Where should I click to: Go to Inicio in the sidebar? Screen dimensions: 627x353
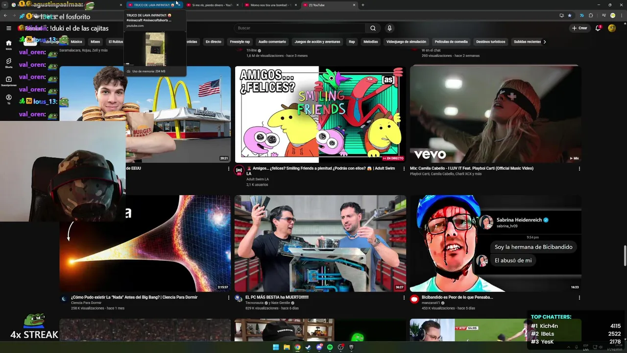click(9, 45)
